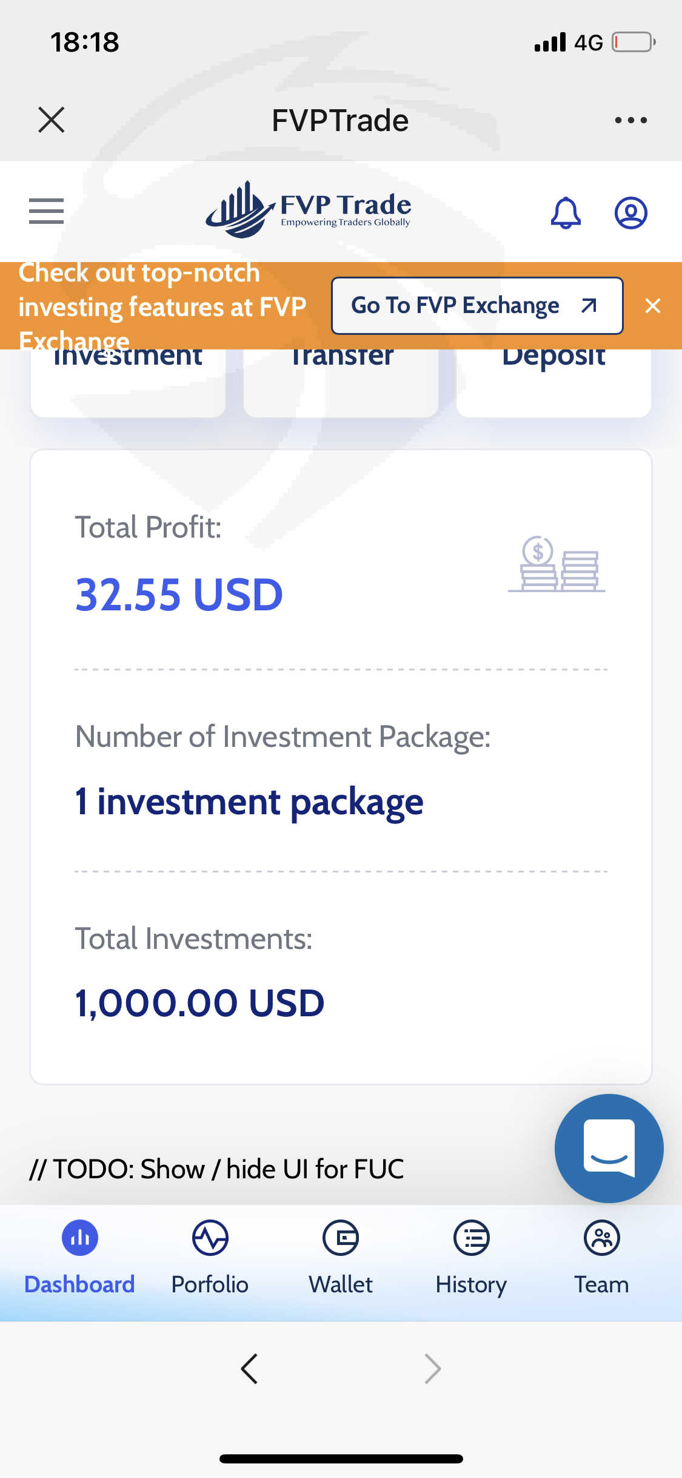Dismiss the orange FVP Exchange banner
The width and height of the screenshot is (682, 1478).
pos(653,306)
